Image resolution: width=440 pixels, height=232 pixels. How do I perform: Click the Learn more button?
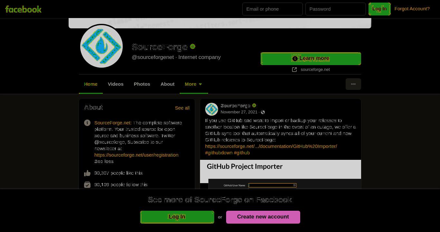pos(311,59)
